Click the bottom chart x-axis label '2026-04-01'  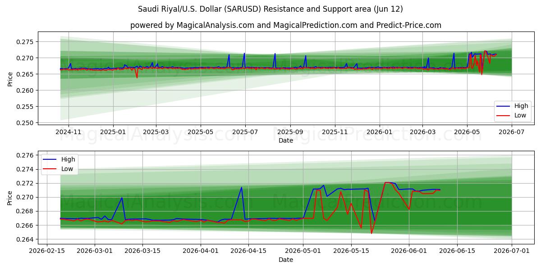[201, 251]
